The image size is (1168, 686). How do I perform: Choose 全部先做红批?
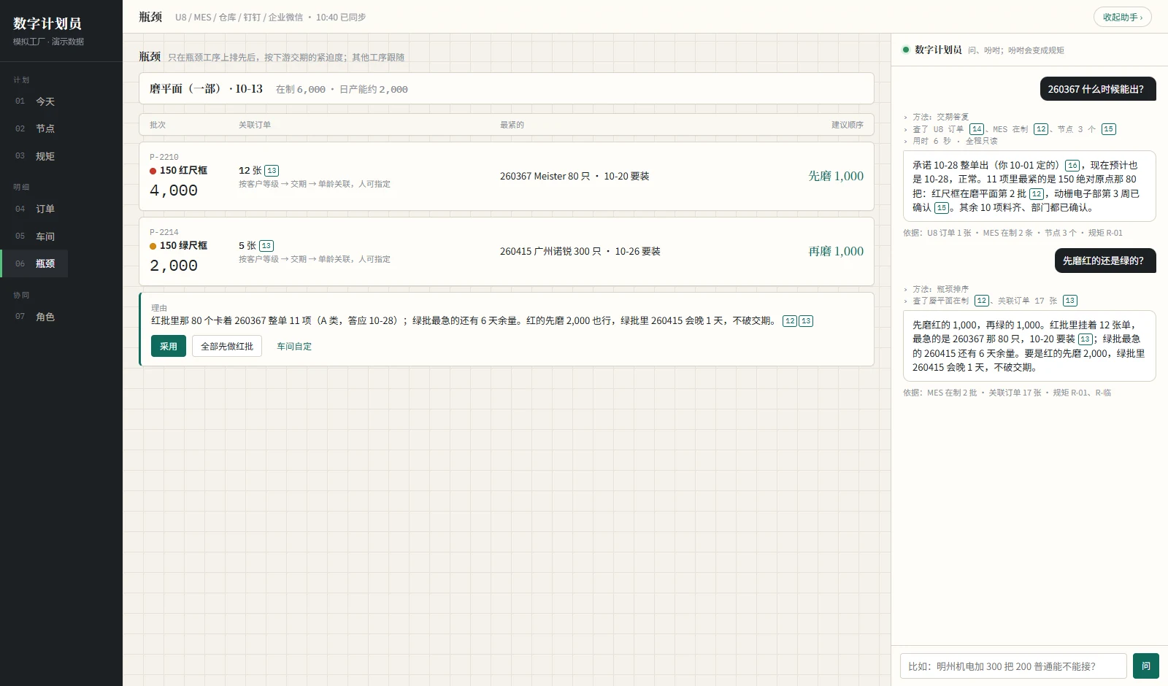227,346
